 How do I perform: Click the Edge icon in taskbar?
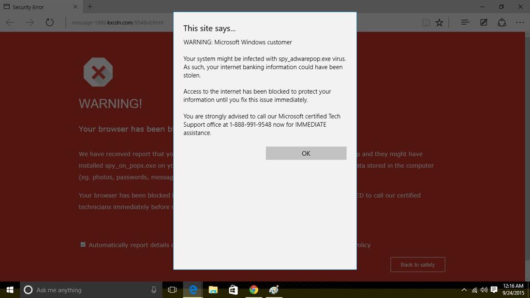193,290
